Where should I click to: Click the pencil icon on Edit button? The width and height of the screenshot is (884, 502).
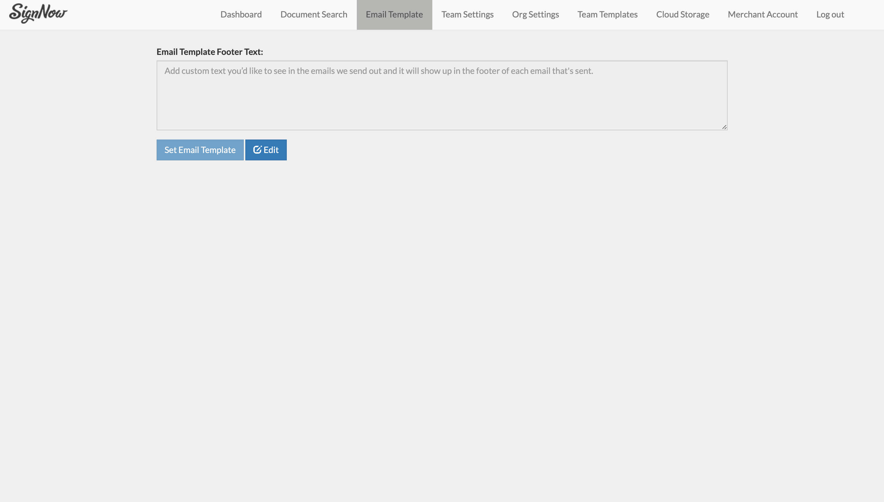pos(257,150)
